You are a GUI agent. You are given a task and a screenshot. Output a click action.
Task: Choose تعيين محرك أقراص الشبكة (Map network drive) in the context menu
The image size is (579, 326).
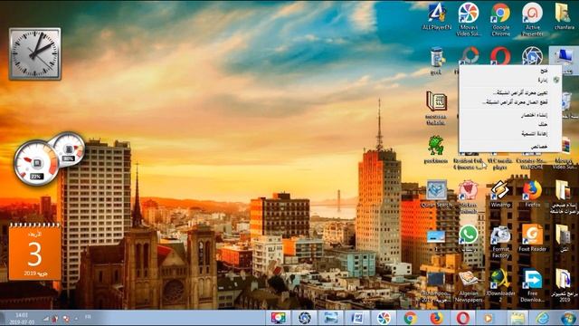[x=510, y=92]
